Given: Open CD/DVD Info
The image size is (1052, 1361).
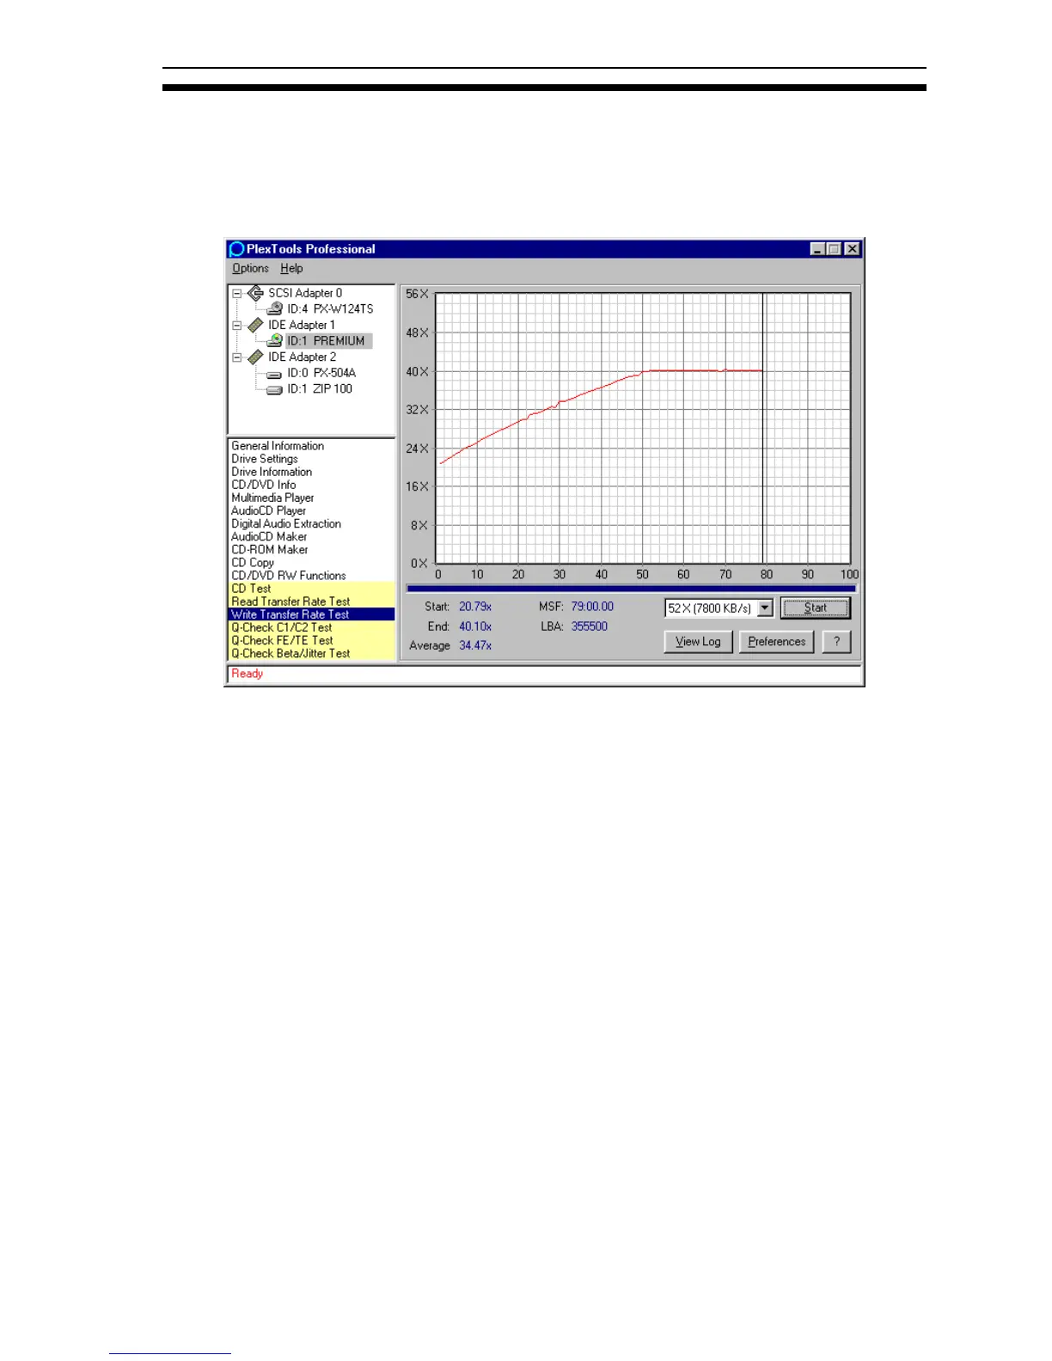Looking at the screenshot, I should click(x=264, y=485).
